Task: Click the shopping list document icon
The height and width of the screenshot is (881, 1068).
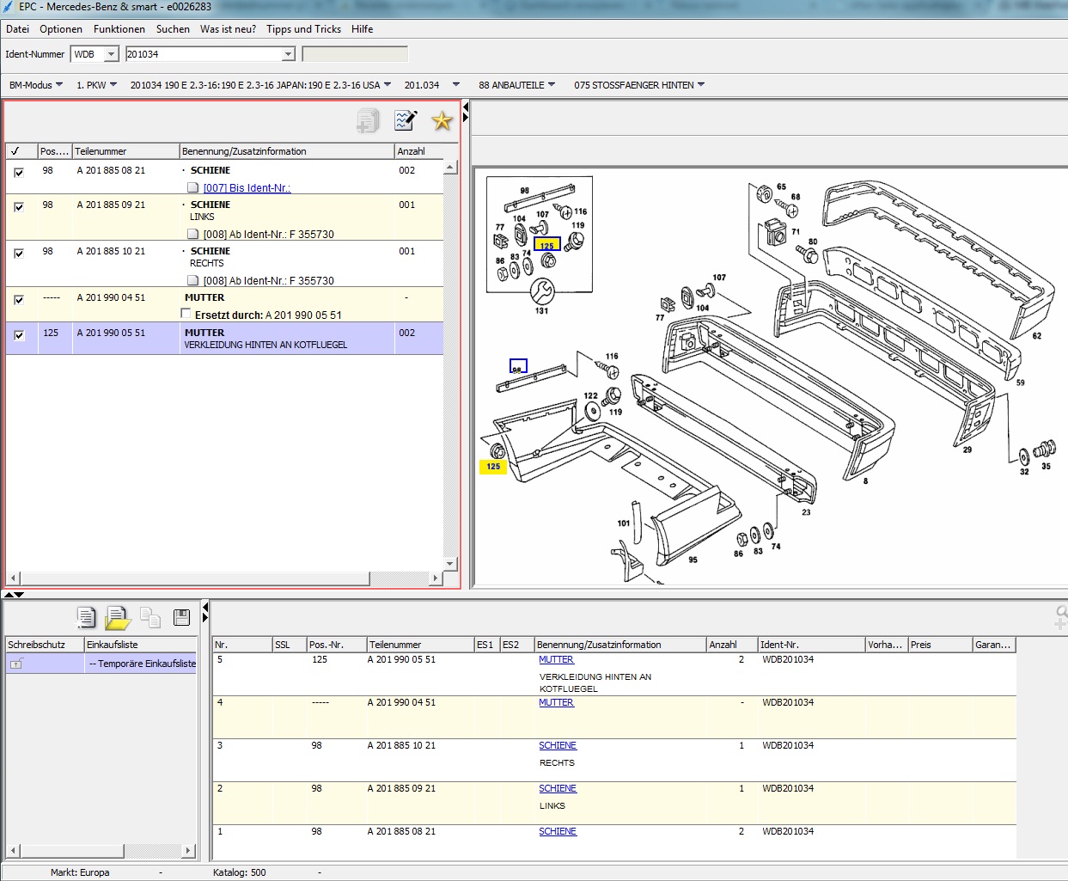Action: click(86, 617)
